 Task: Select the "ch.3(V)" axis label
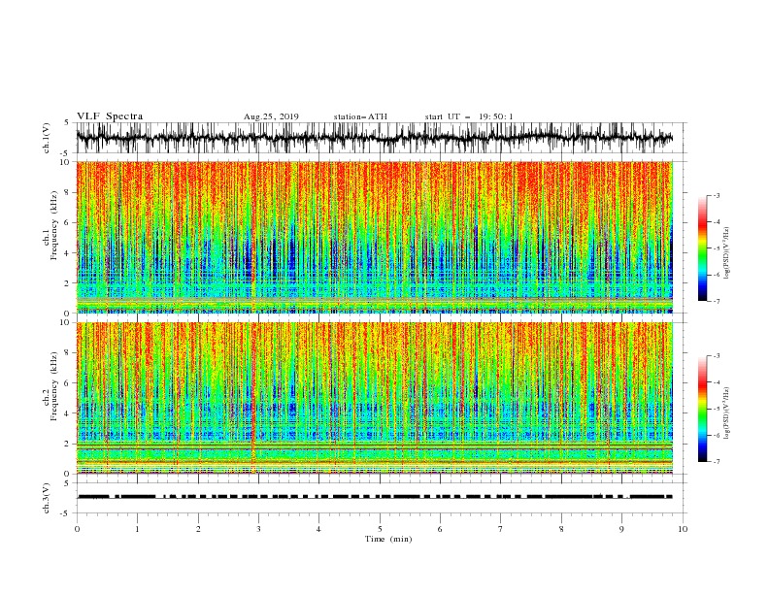[x=47, y=498]
